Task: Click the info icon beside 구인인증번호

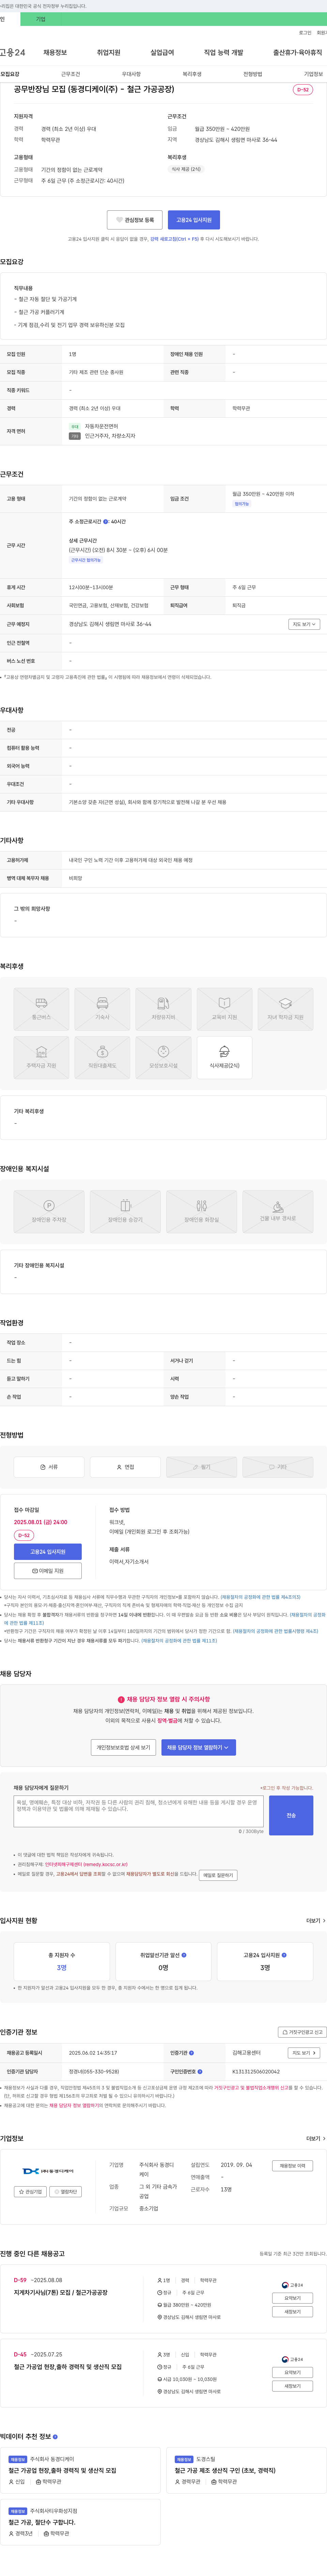Action: tap(200, 2072)
